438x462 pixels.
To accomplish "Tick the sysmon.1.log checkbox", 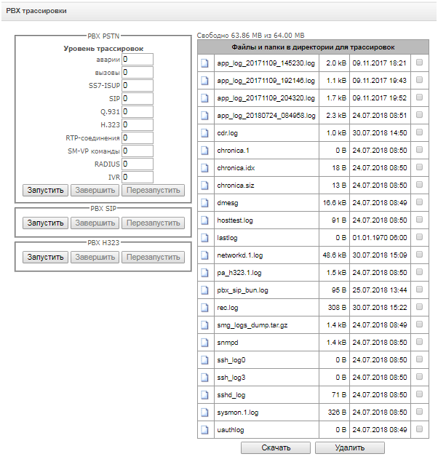I will pyautogui.click(x=419, y=411).
